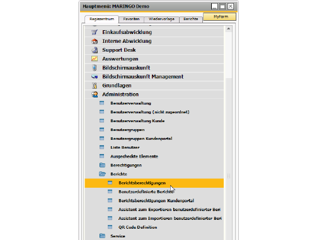
Task: Open the Wiedervorlage tab
Action: [x=161, y=19]
